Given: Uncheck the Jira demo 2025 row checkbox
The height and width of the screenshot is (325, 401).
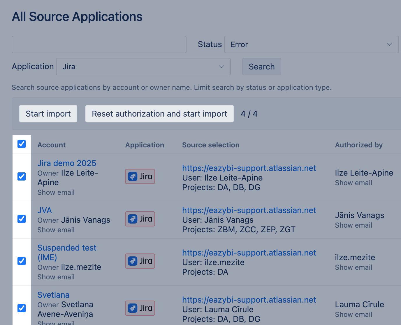Looking at the screenshot, I should pyautogui.click(x=22, y=176).
